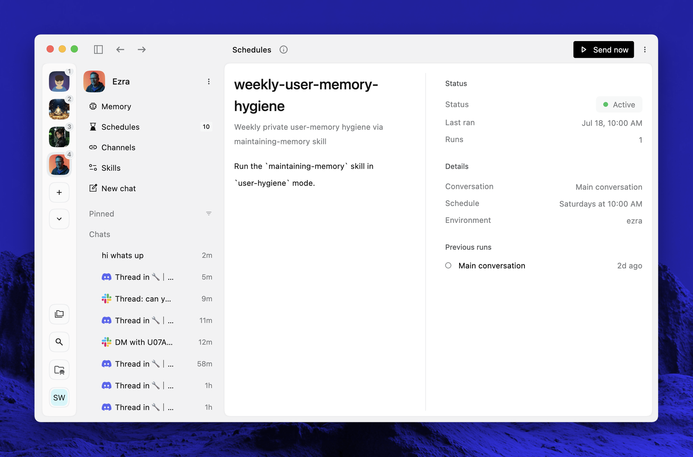Click the Send now button
Screen dimensions: 693x457
pos(603,49)
